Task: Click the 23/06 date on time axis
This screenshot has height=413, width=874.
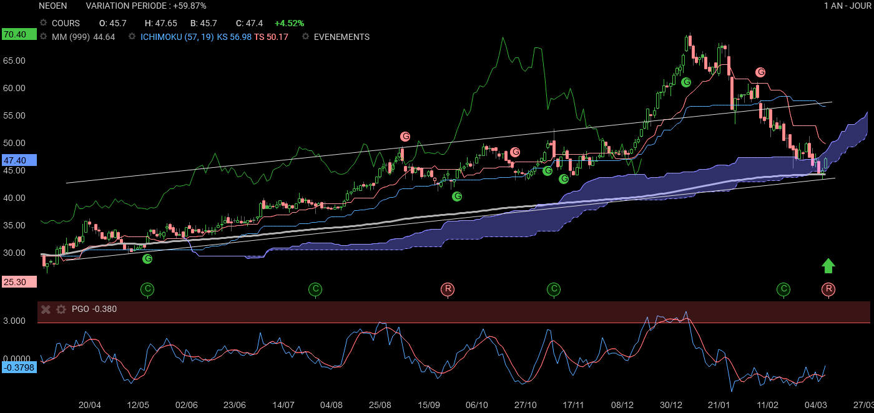Action: [235, 405]
